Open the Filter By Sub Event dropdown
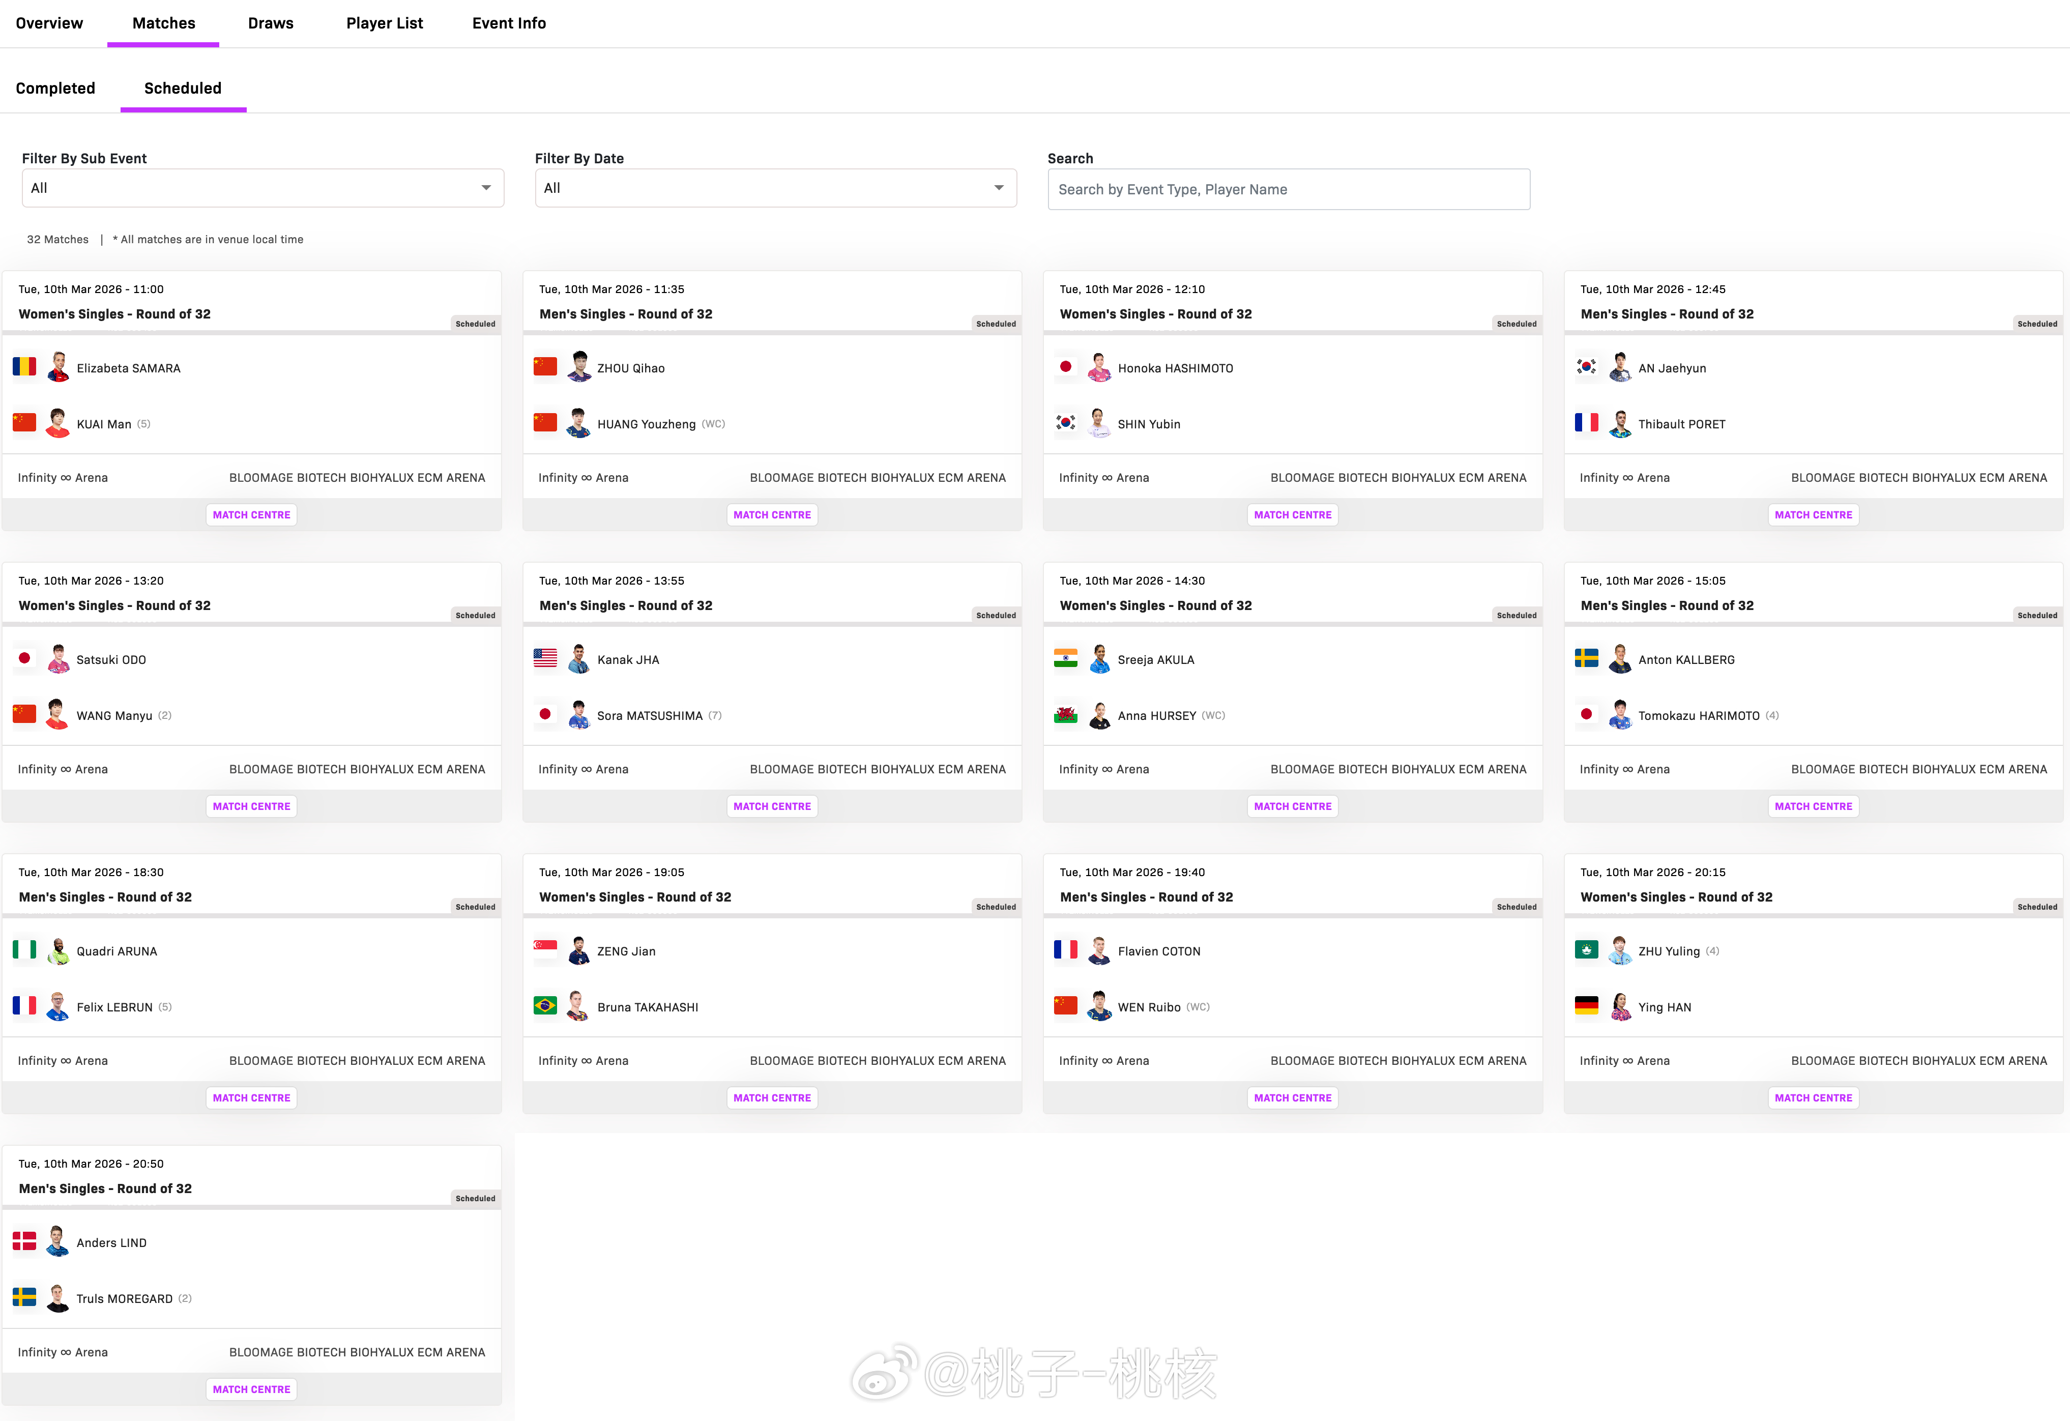Image resolution: width=2070 pixels, height=1421 pixels. [263, 188]
